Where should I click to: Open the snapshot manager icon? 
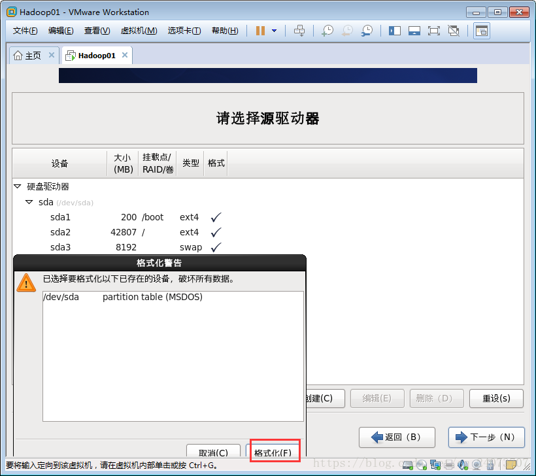tap(367, 31)
